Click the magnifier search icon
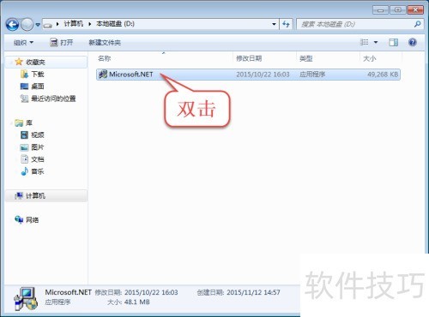The height and width of the screenshot is (317, 429). [417, 24]
